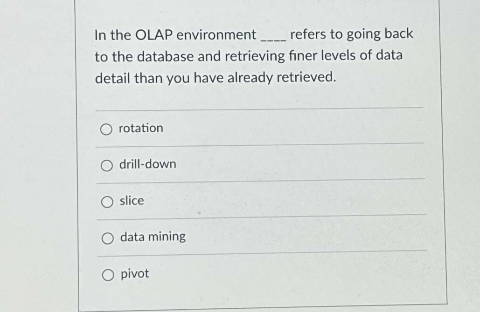Click the 'rotation' answer label text
Viewport: 480px width, 312px height.
tap(141, 128)
